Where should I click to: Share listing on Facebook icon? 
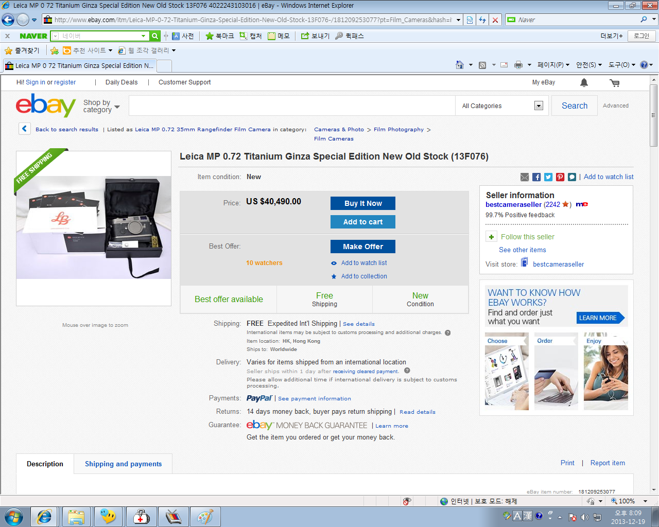click(536, 177)
